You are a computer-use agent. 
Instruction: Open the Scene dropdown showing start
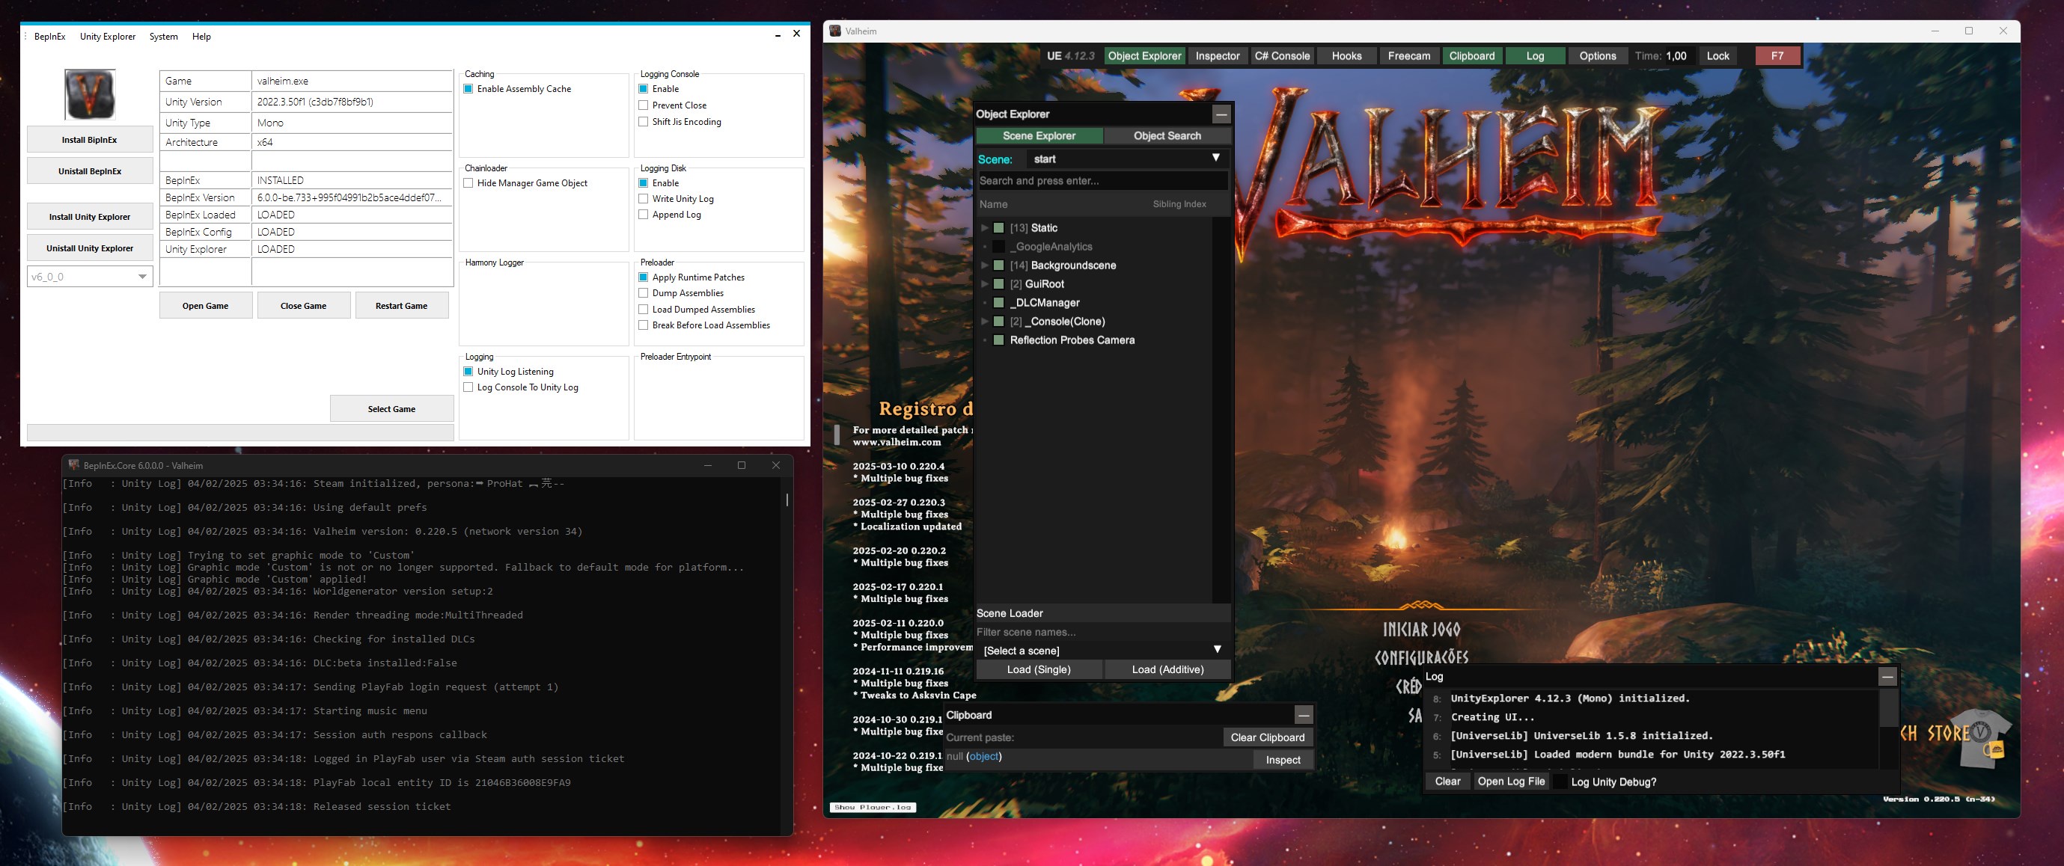pos(1126,159)
